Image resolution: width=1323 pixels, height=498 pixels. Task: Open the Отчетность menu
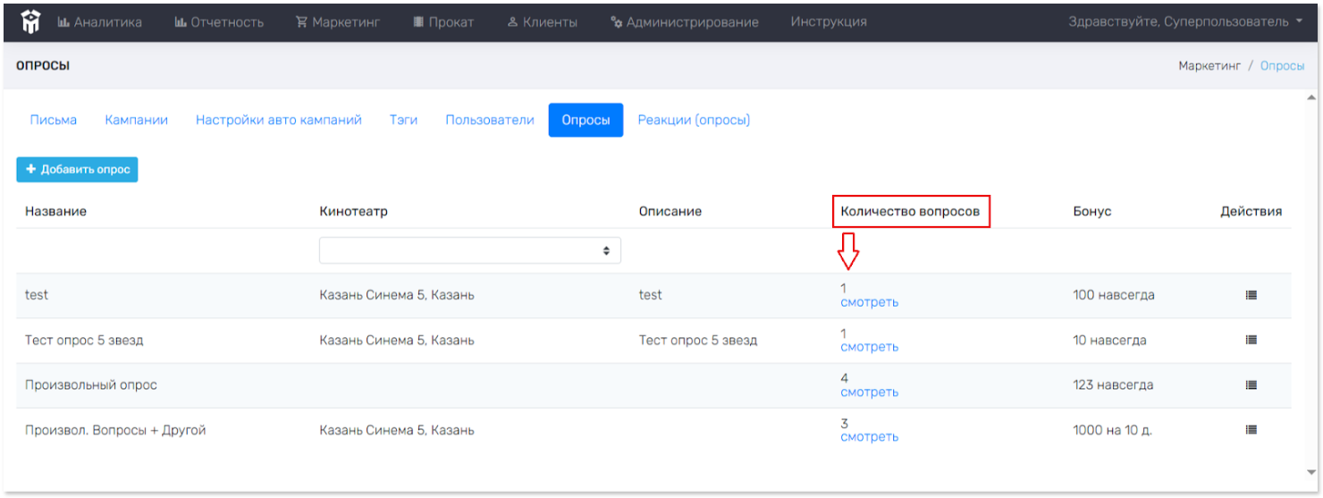219,22
